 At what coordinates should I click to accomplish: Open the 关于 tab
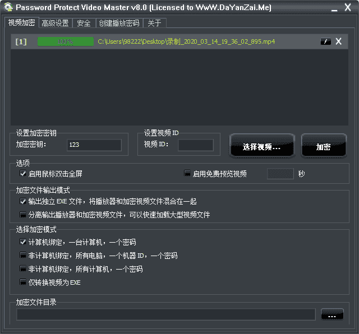155,23
